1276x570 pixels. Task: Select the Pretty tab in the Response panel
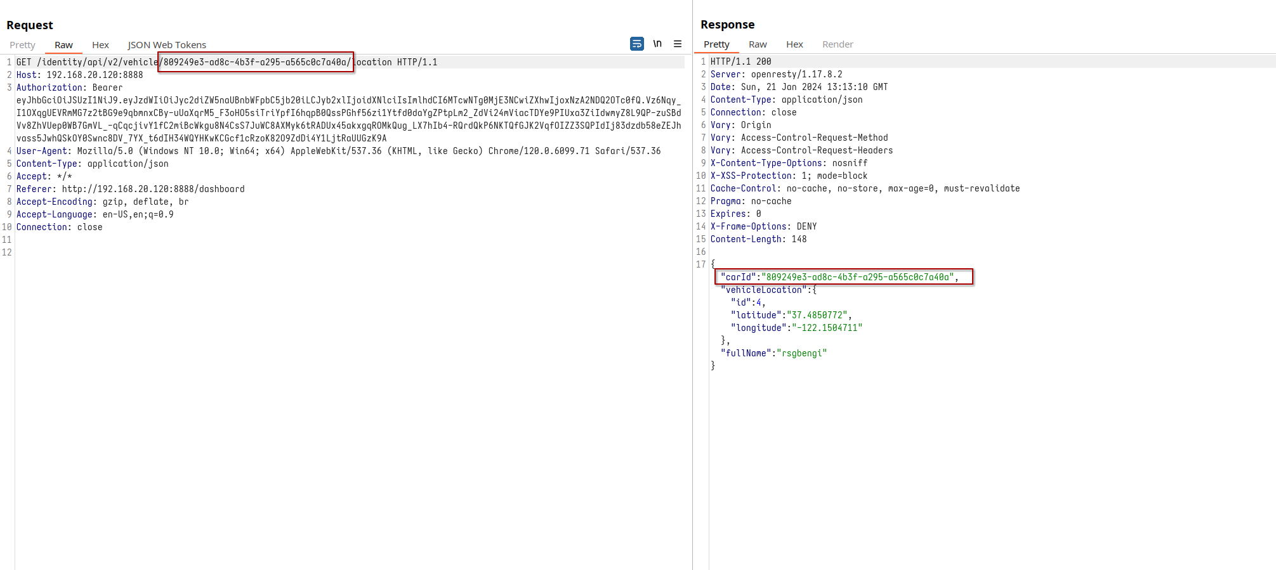click(716, 44)
